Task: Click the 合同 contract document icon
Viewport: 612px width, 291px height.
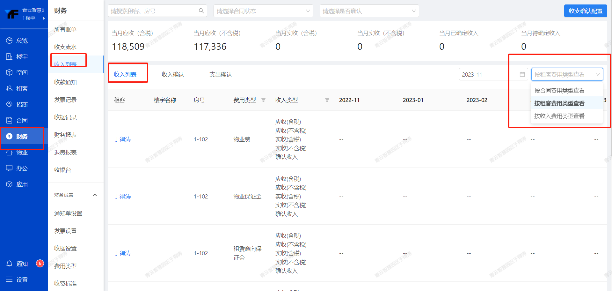Action: (9, 120)
